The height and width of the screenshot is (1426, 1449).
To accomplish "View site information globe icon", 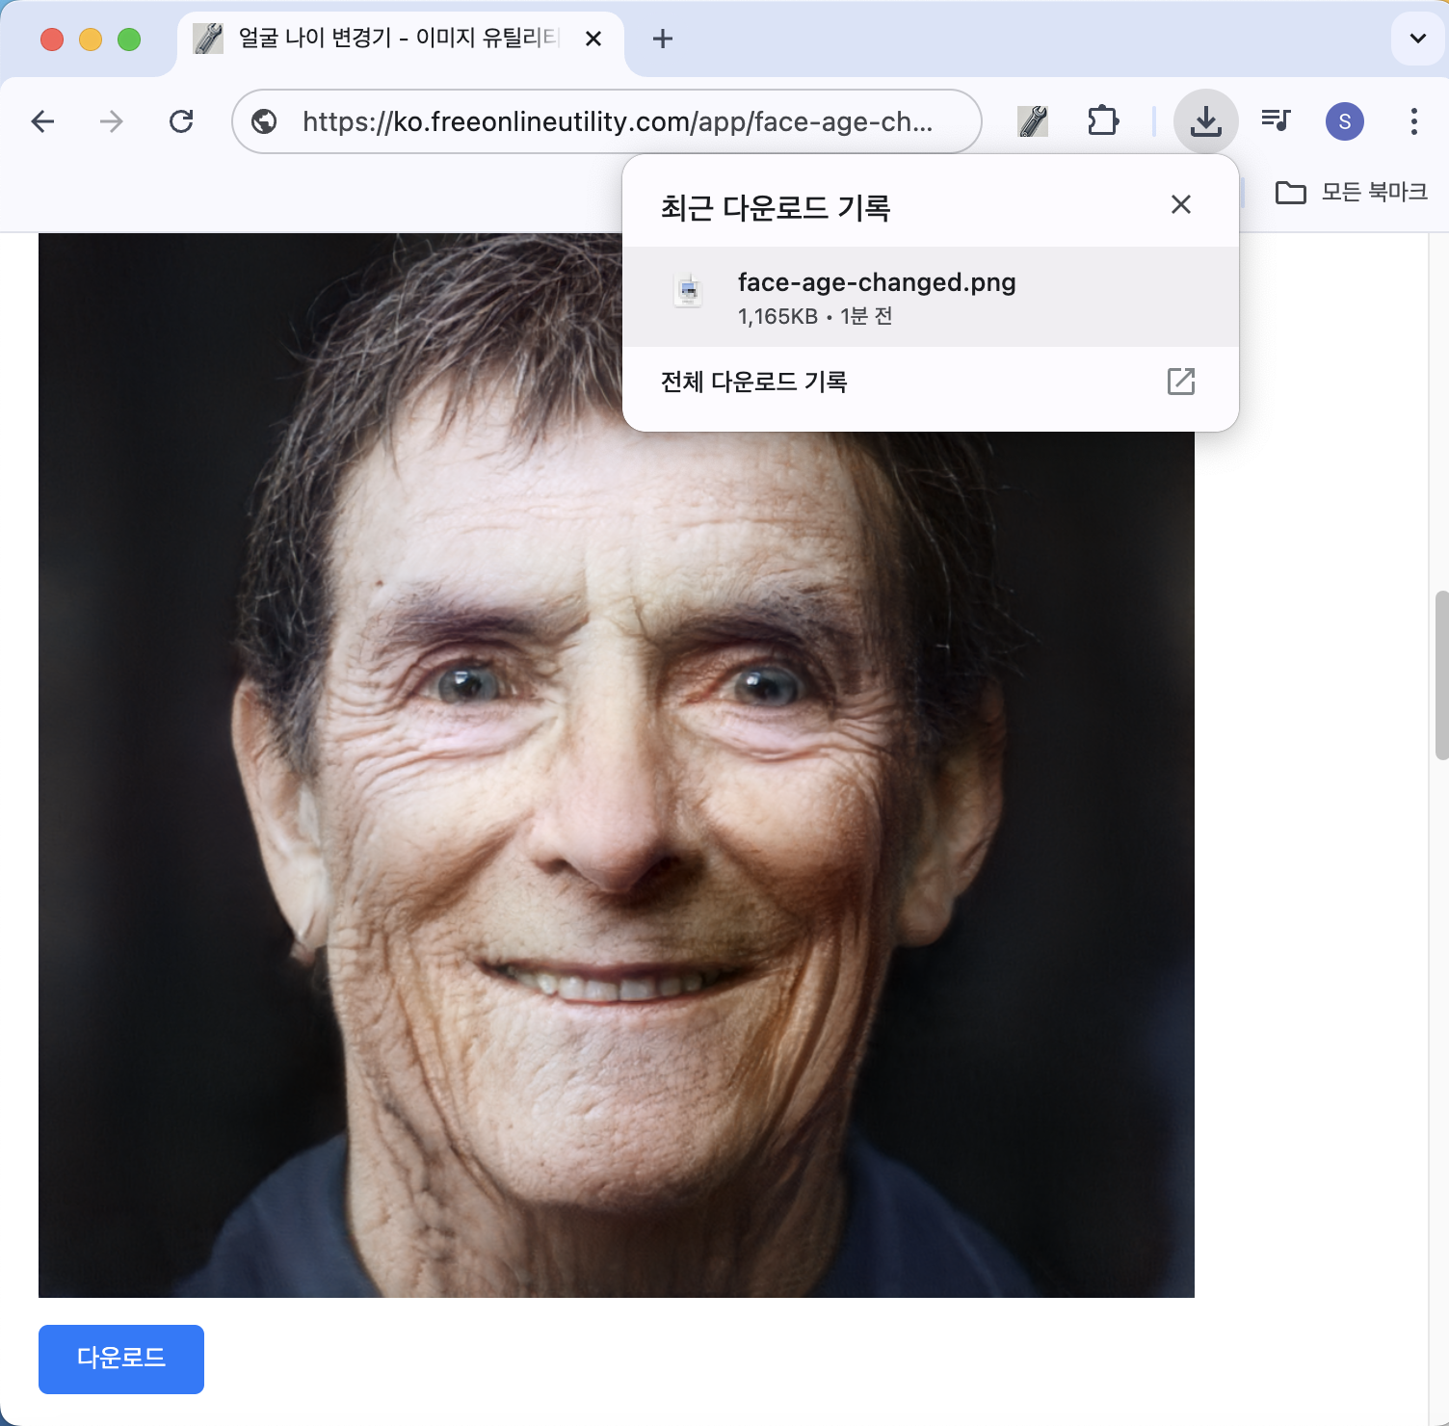I will (264, 121).
